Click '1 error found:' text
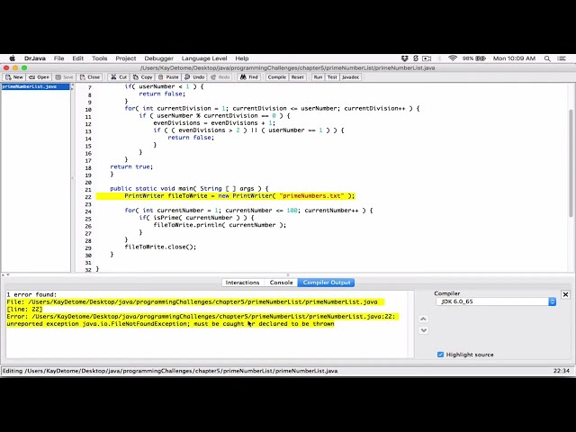 pyautogui.click(x=32, y=294)
